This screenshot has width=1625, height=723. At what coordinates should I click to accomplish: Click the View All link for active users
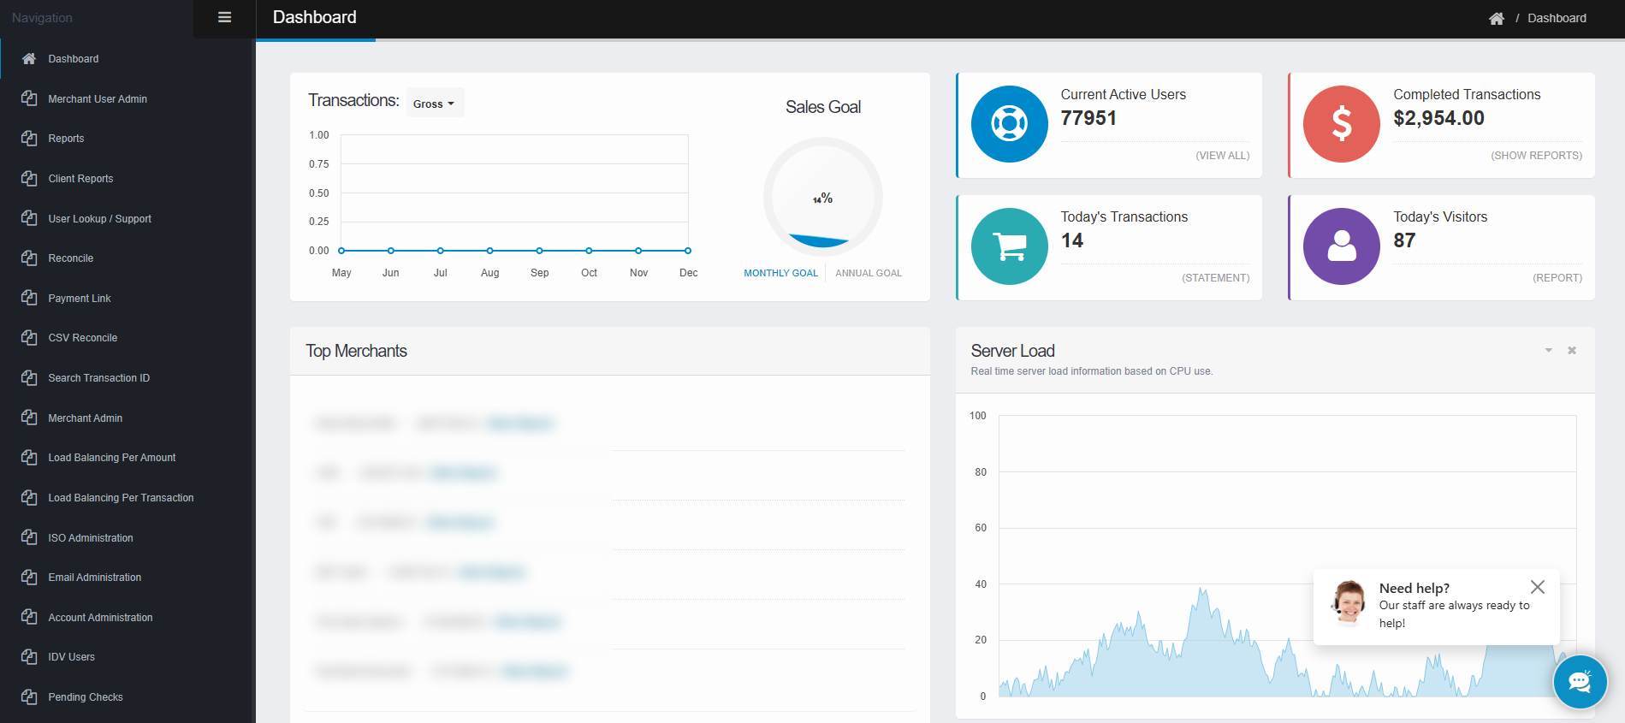1222,156
